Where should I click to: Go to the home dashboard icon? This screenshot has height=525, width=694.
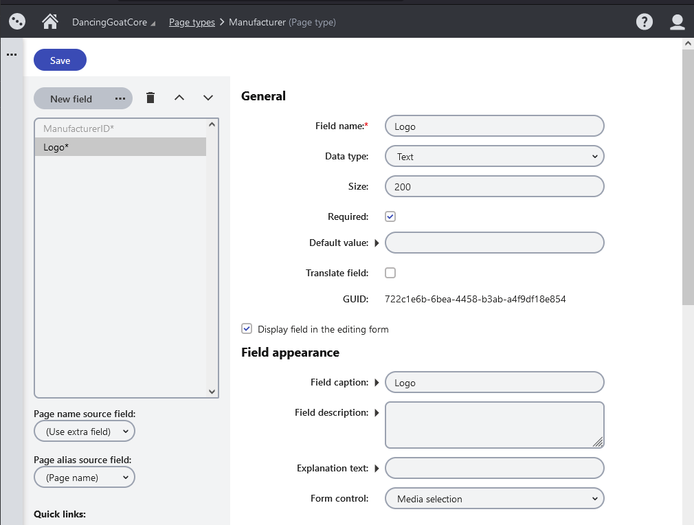click(50, 22)
